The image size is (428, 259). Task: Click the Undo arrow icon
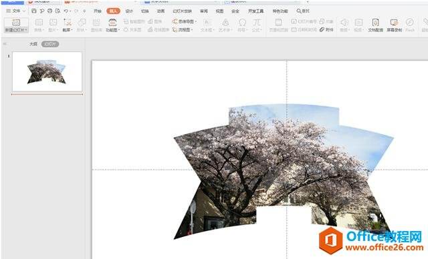point(66,11)
